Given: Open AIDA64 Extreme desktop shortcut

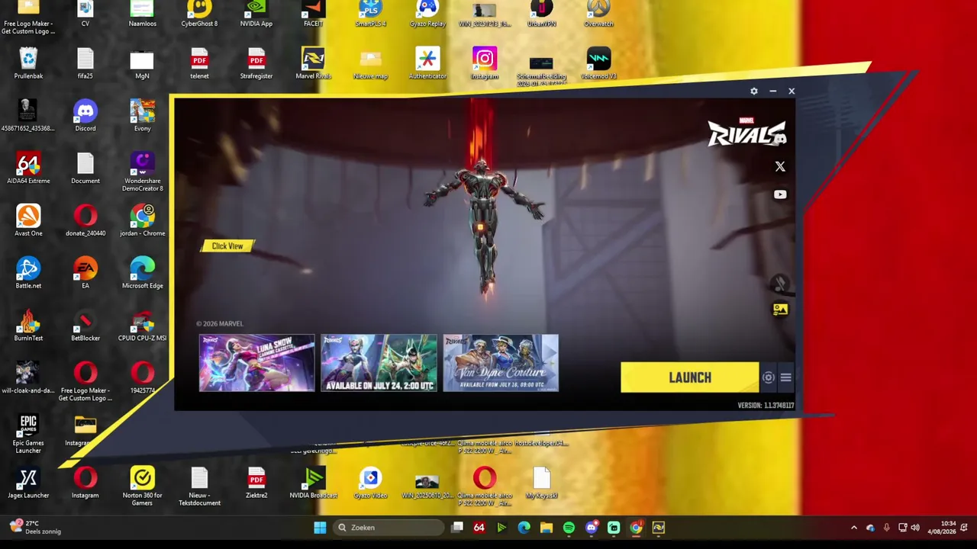Looking at the screenshot, I should [28, 168].
